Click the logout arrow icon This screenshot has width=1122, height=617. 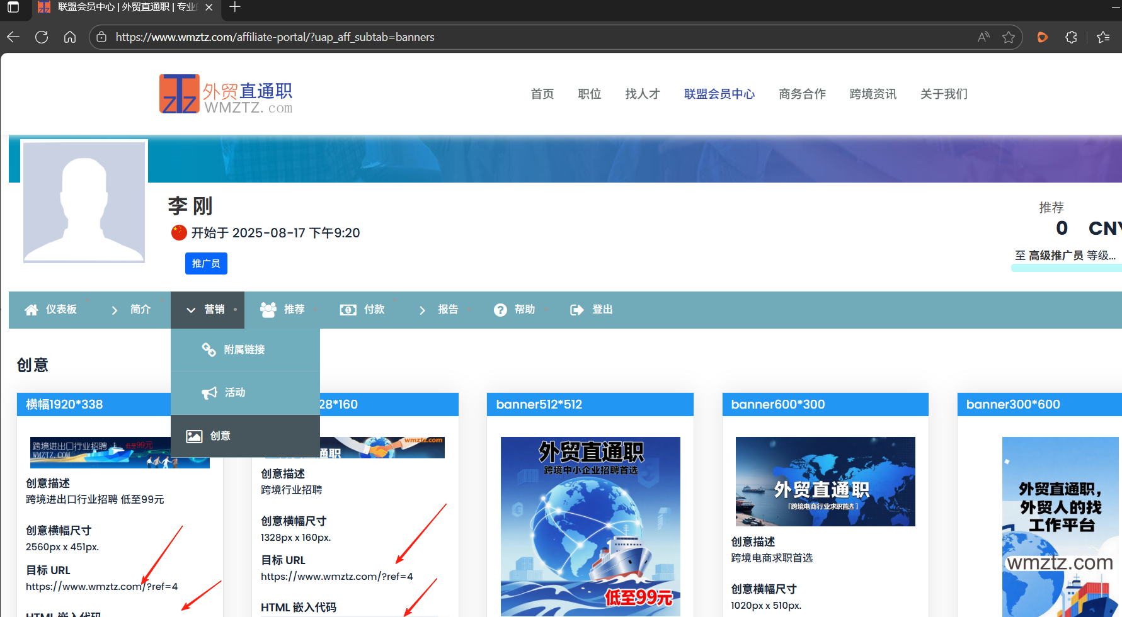[x=576, y=310]
